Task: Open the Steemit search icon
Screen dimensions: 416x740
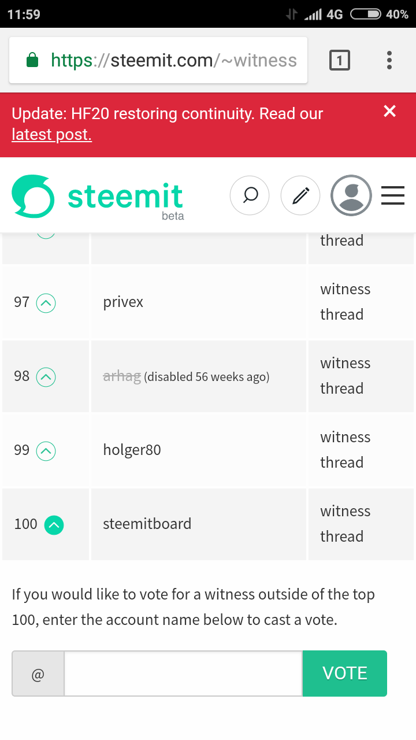Action: (250, 195)
